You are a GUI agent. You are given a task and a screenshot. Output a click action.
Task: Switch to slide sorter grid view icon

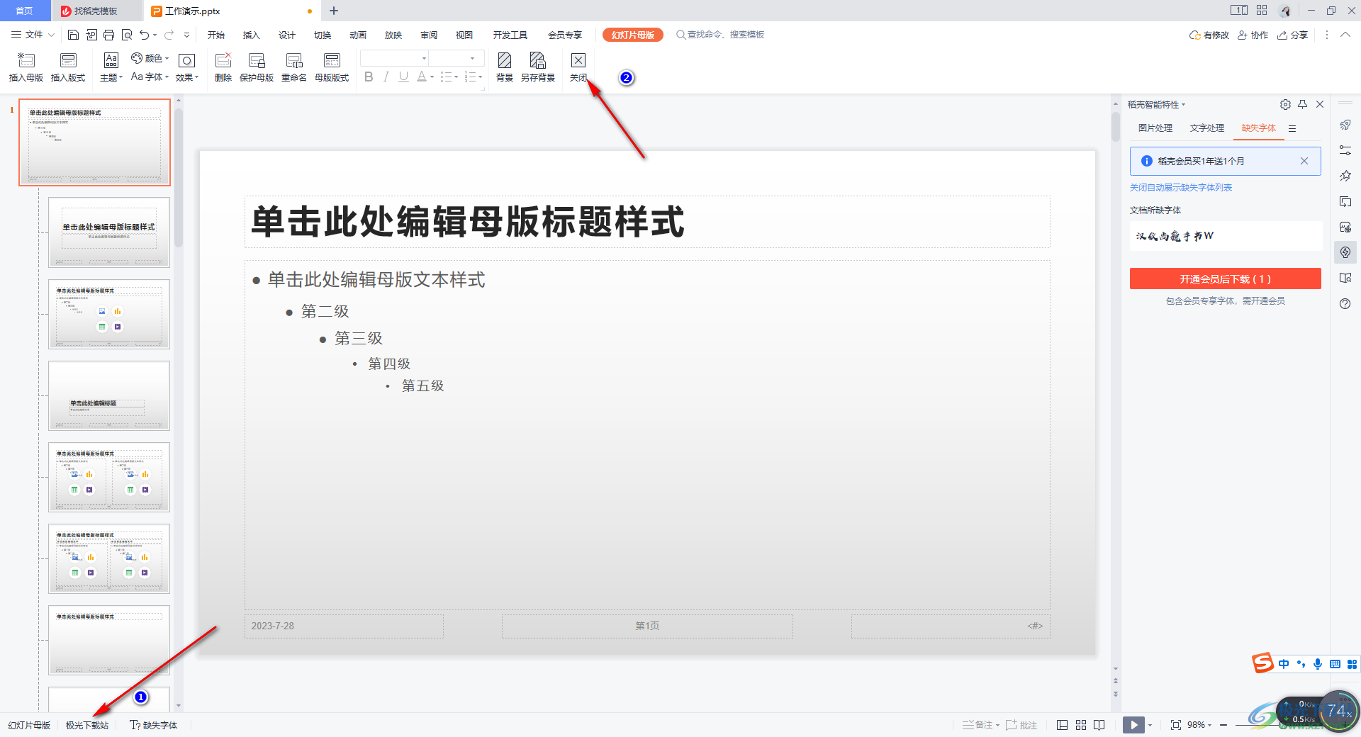1081,725
